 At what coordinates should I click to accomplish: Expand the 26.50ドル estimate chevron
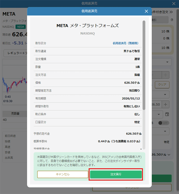169,155
